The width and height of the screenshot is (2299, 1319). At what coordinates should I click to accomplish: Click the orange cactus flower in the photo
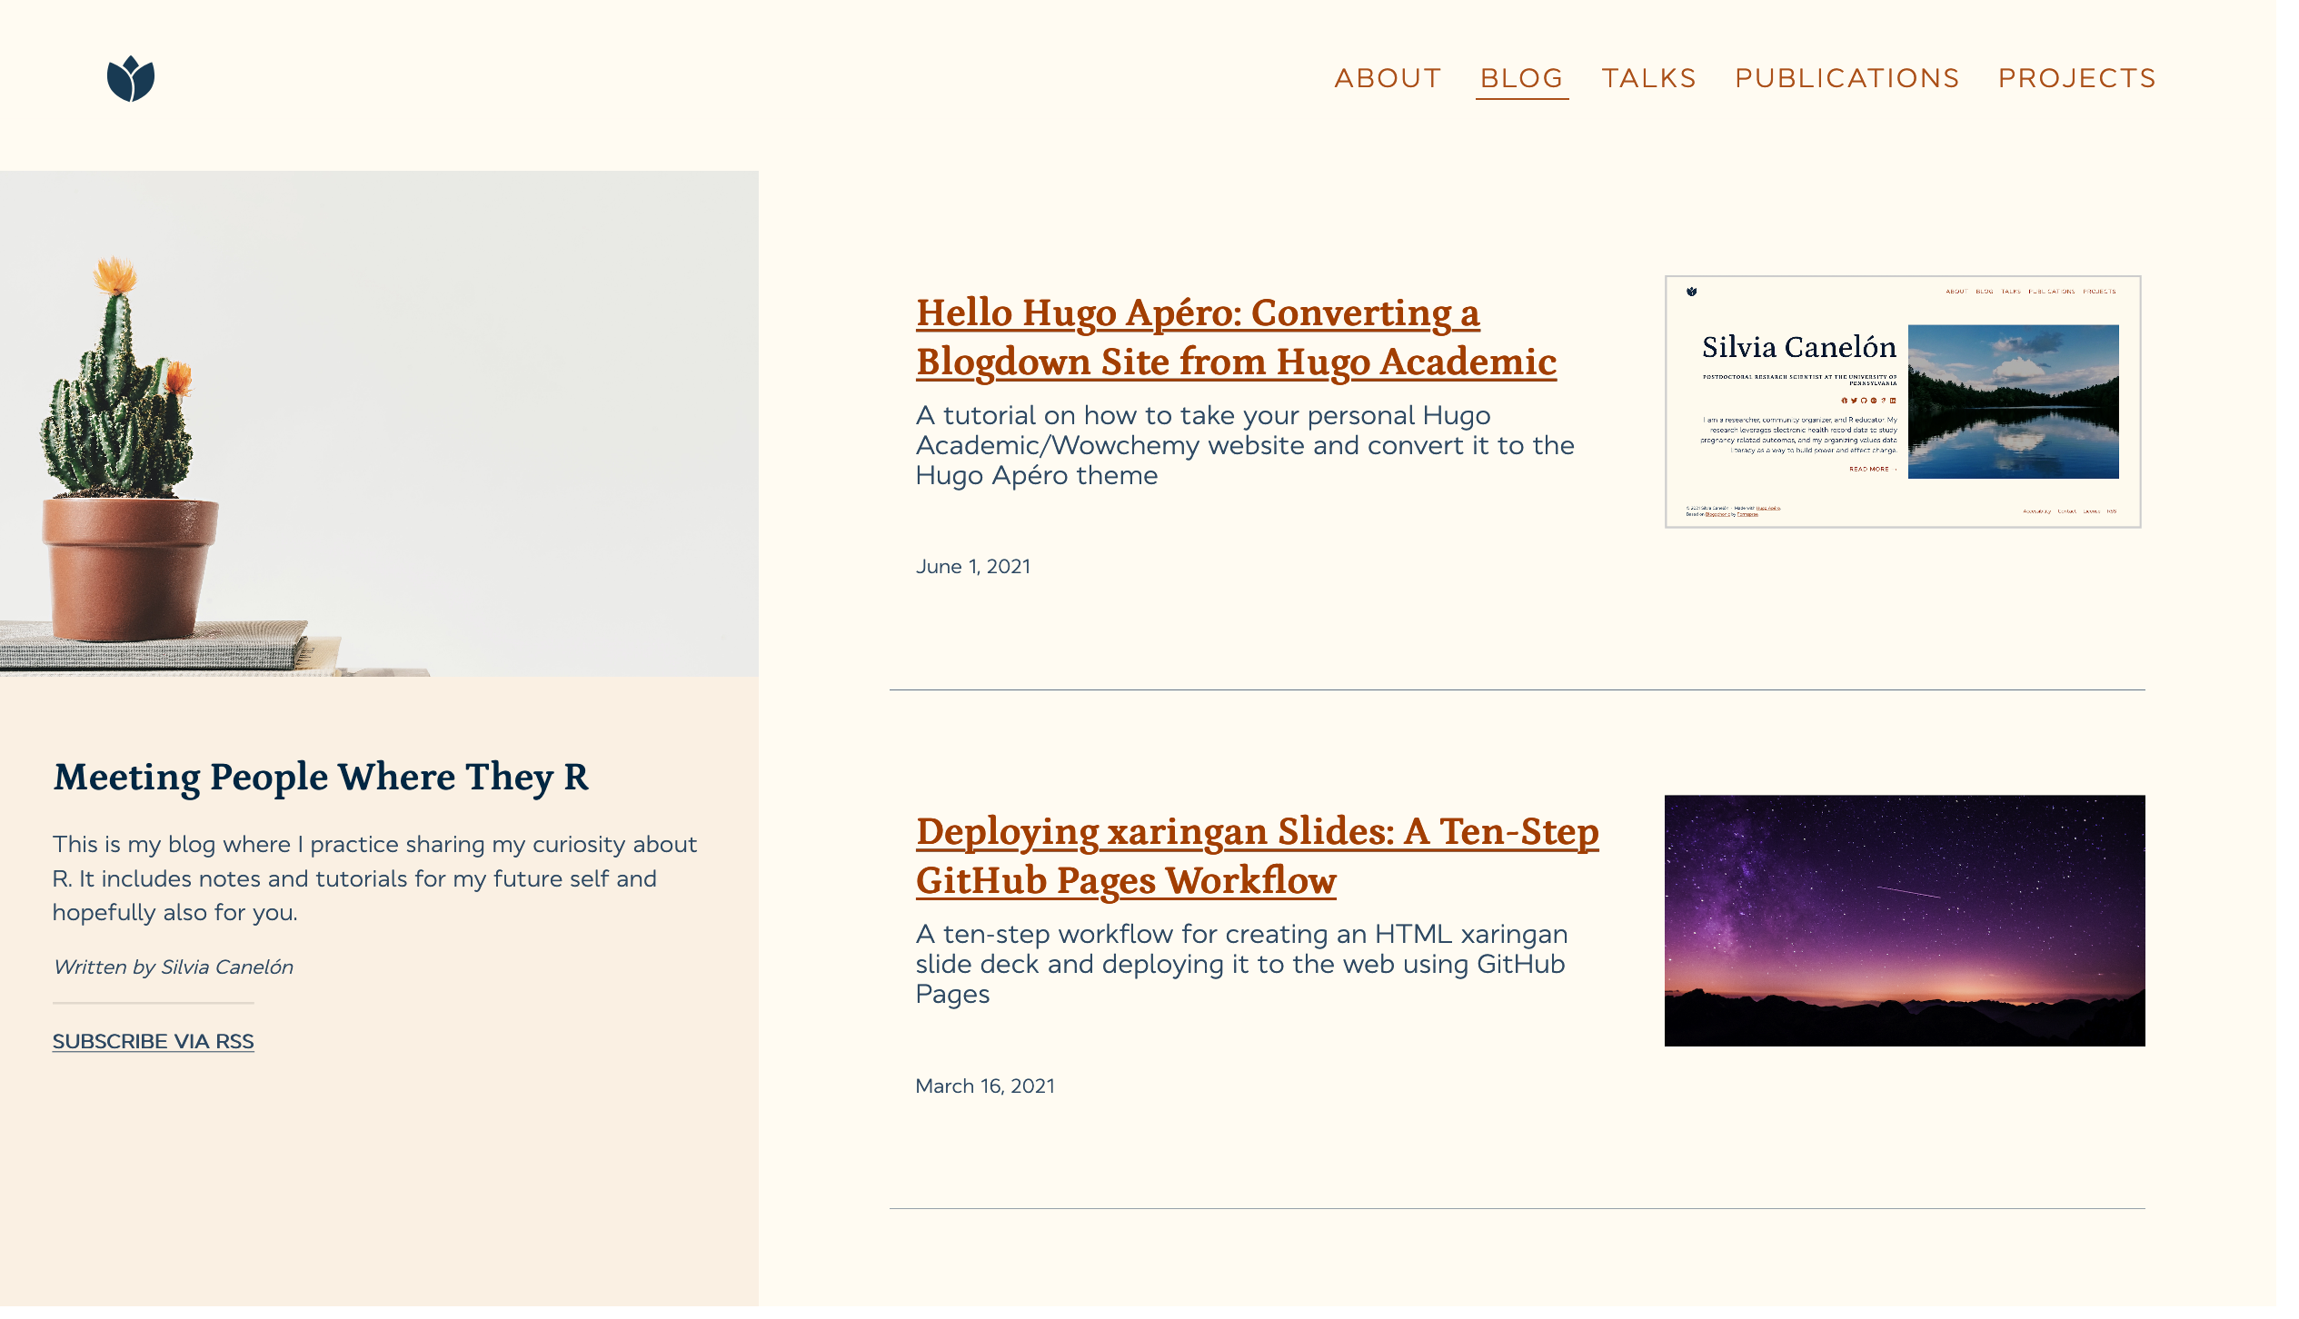[x=115, y=273]
